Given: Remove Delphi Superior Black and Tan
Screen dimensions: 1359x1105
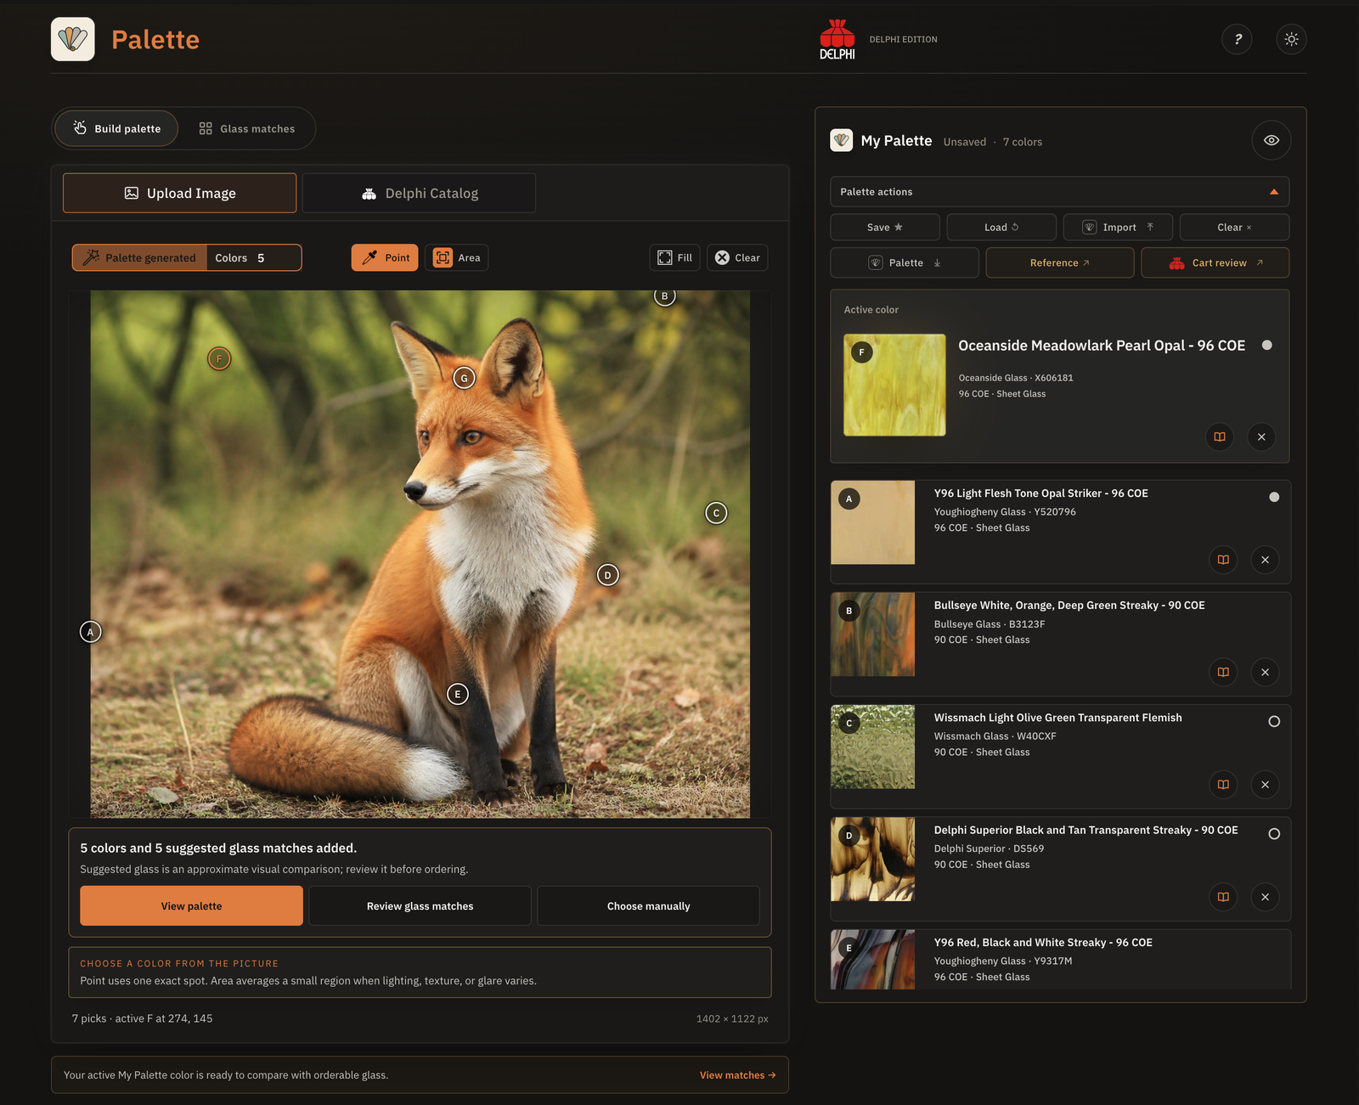Looking at the screenshot, I should tap(1265, 897).
